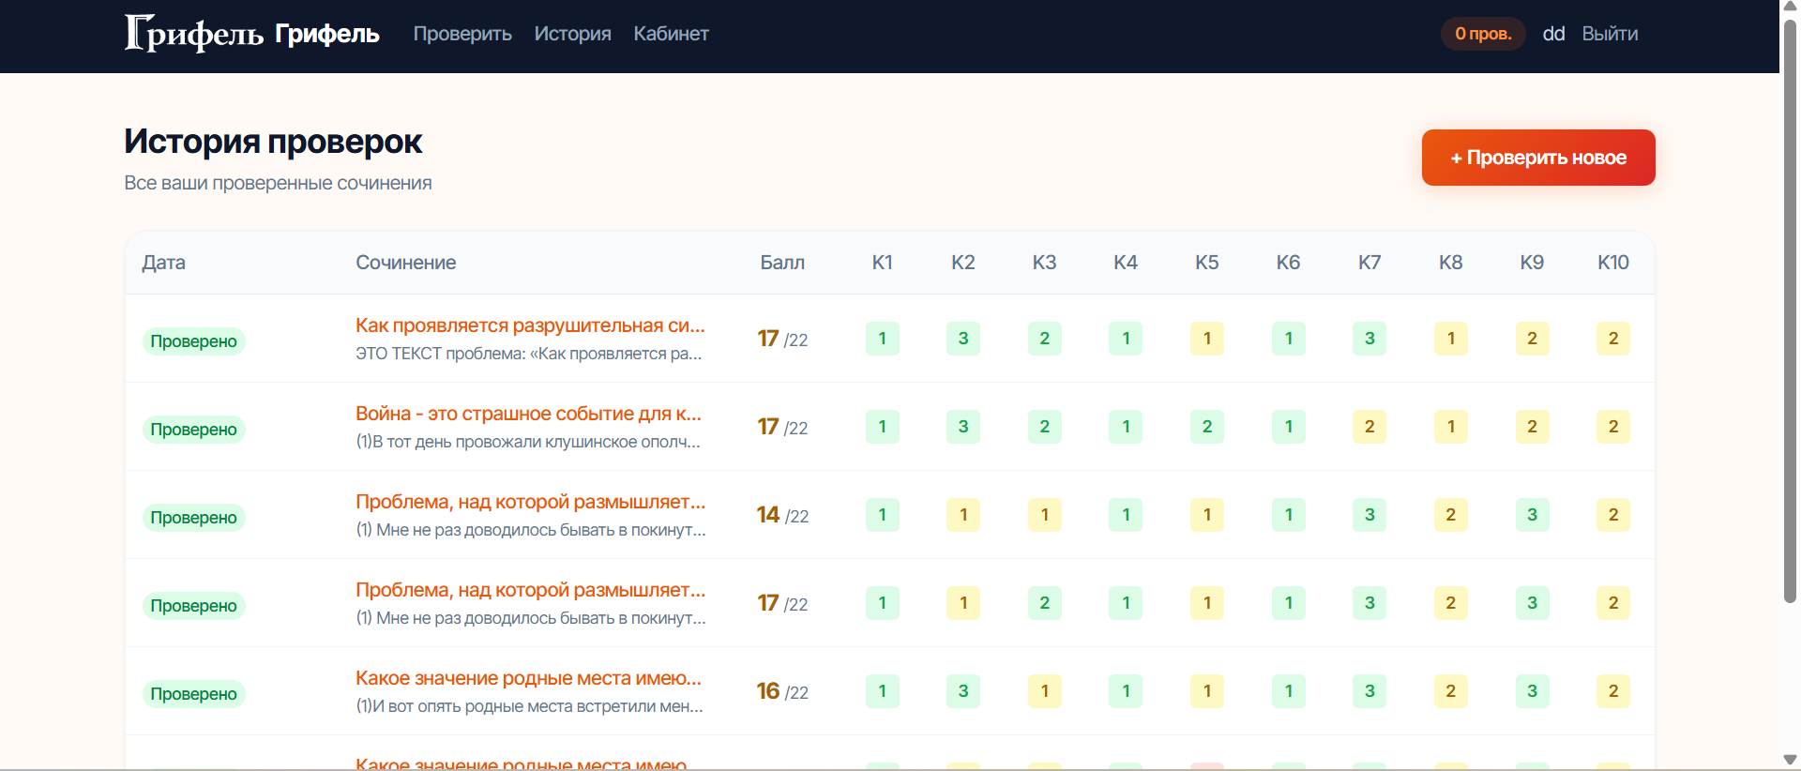Screen dimensions: 1801x771
Task: Click the K2 score badge '3' in first row
Action: coord(963,339)
